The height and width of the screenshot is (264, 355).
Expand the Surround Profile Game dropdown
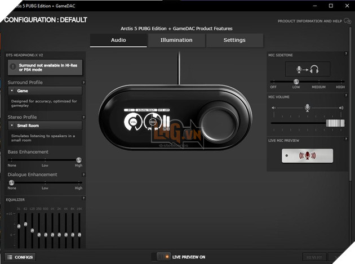coord(45,90)
